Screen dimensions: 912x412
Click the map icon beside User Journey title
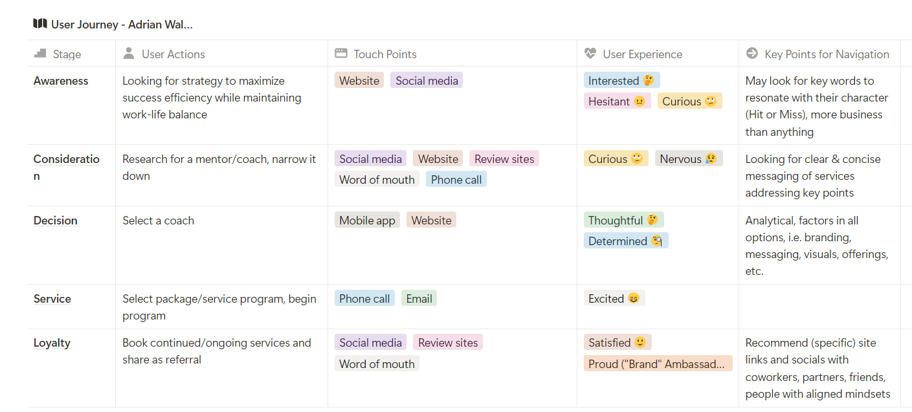click(x=39, y=25)
